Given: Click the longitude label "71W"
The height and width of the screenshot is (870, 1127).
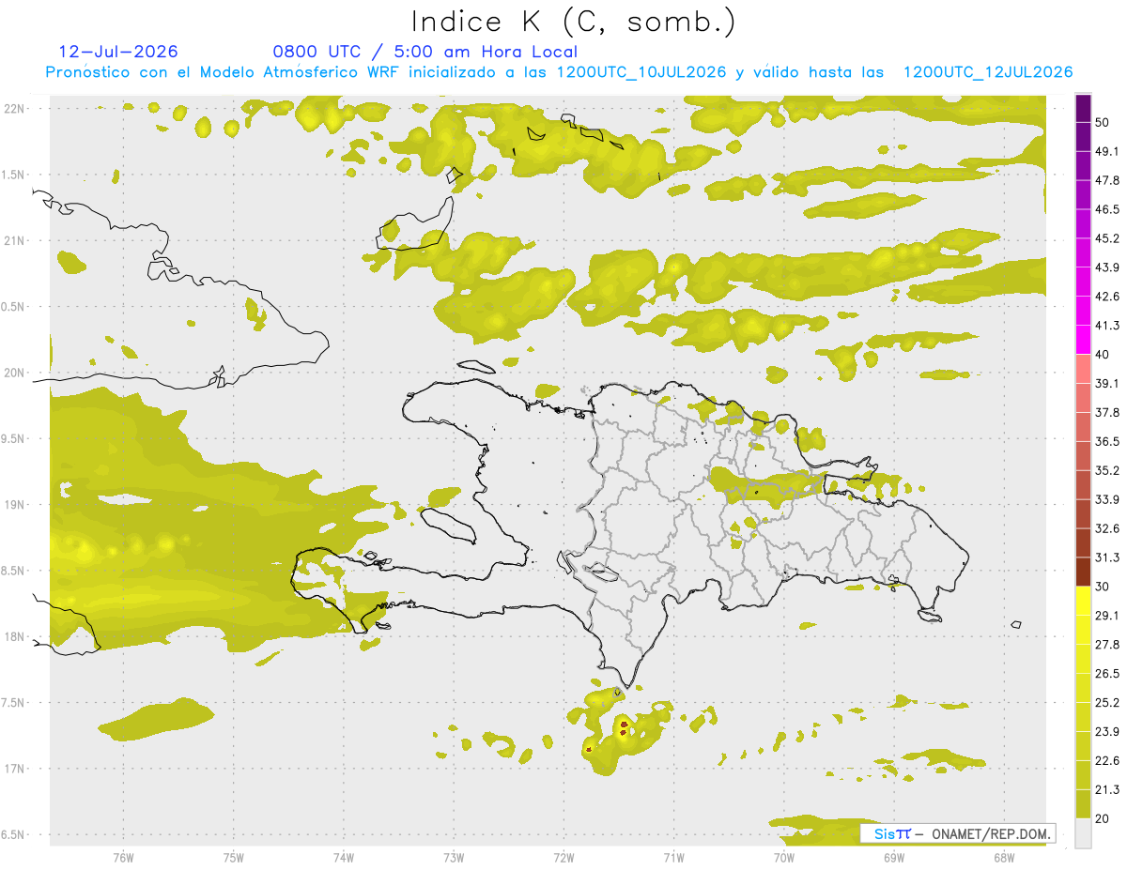Looking at the screenshot, I should [x=673, y=858].
